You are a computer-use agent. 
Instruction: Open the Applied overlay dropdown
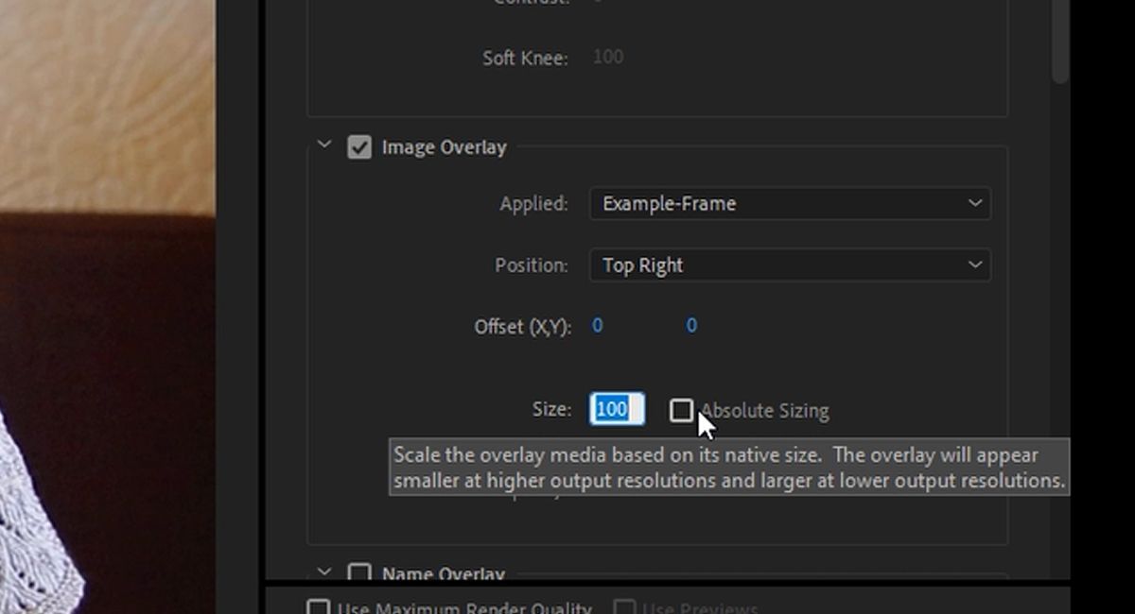[790, 203]
